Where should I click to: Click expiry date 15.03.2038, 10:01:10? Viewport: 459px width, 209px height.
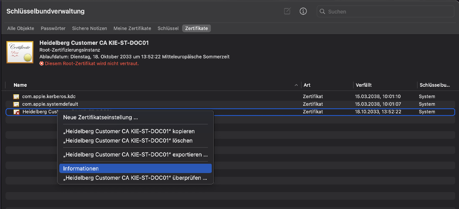[378, 96]
